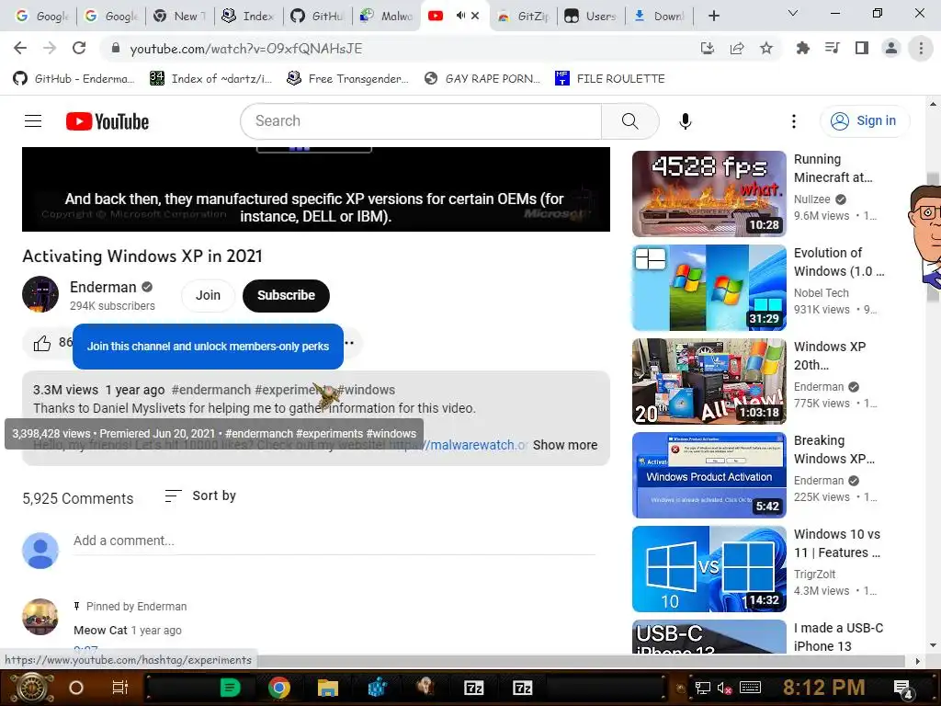The image size is (941, 706).
Task: Open Meow Cat commenter avatar
Action: pyautogui.click(x=40, y=617)
